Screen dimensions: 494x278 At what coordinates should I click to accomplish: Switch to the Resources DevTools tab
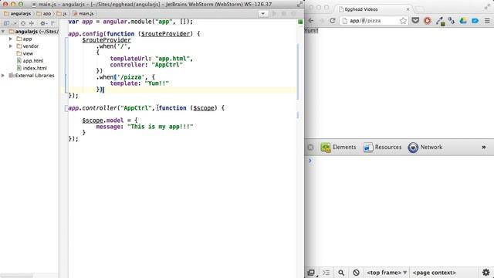[383, 147]
